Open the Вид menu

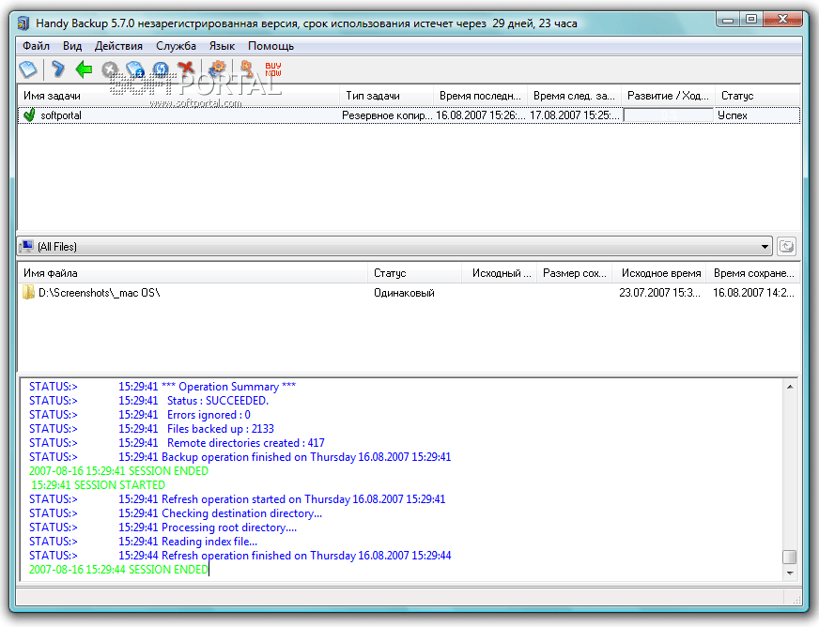coord(72,46)
